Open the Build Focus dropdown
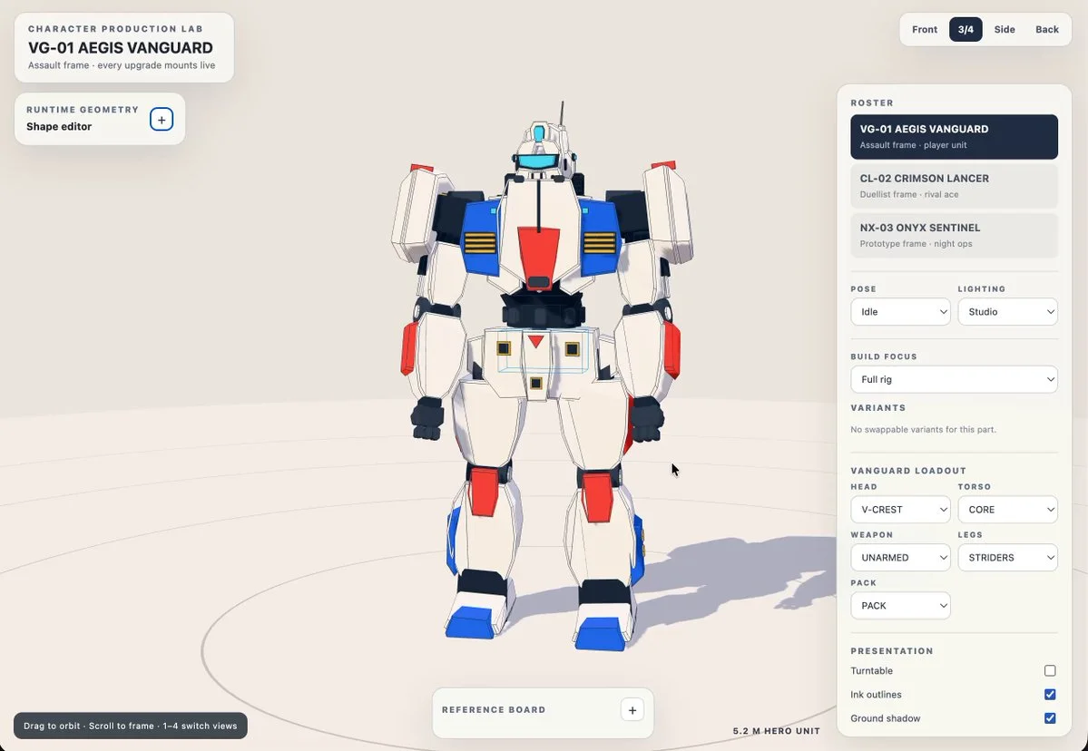 (954, 379)
